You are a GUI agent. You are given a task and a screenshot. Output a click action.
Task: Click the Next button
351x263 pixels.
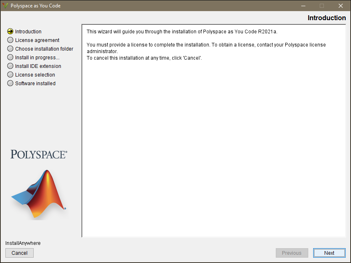tap(329, 253)
